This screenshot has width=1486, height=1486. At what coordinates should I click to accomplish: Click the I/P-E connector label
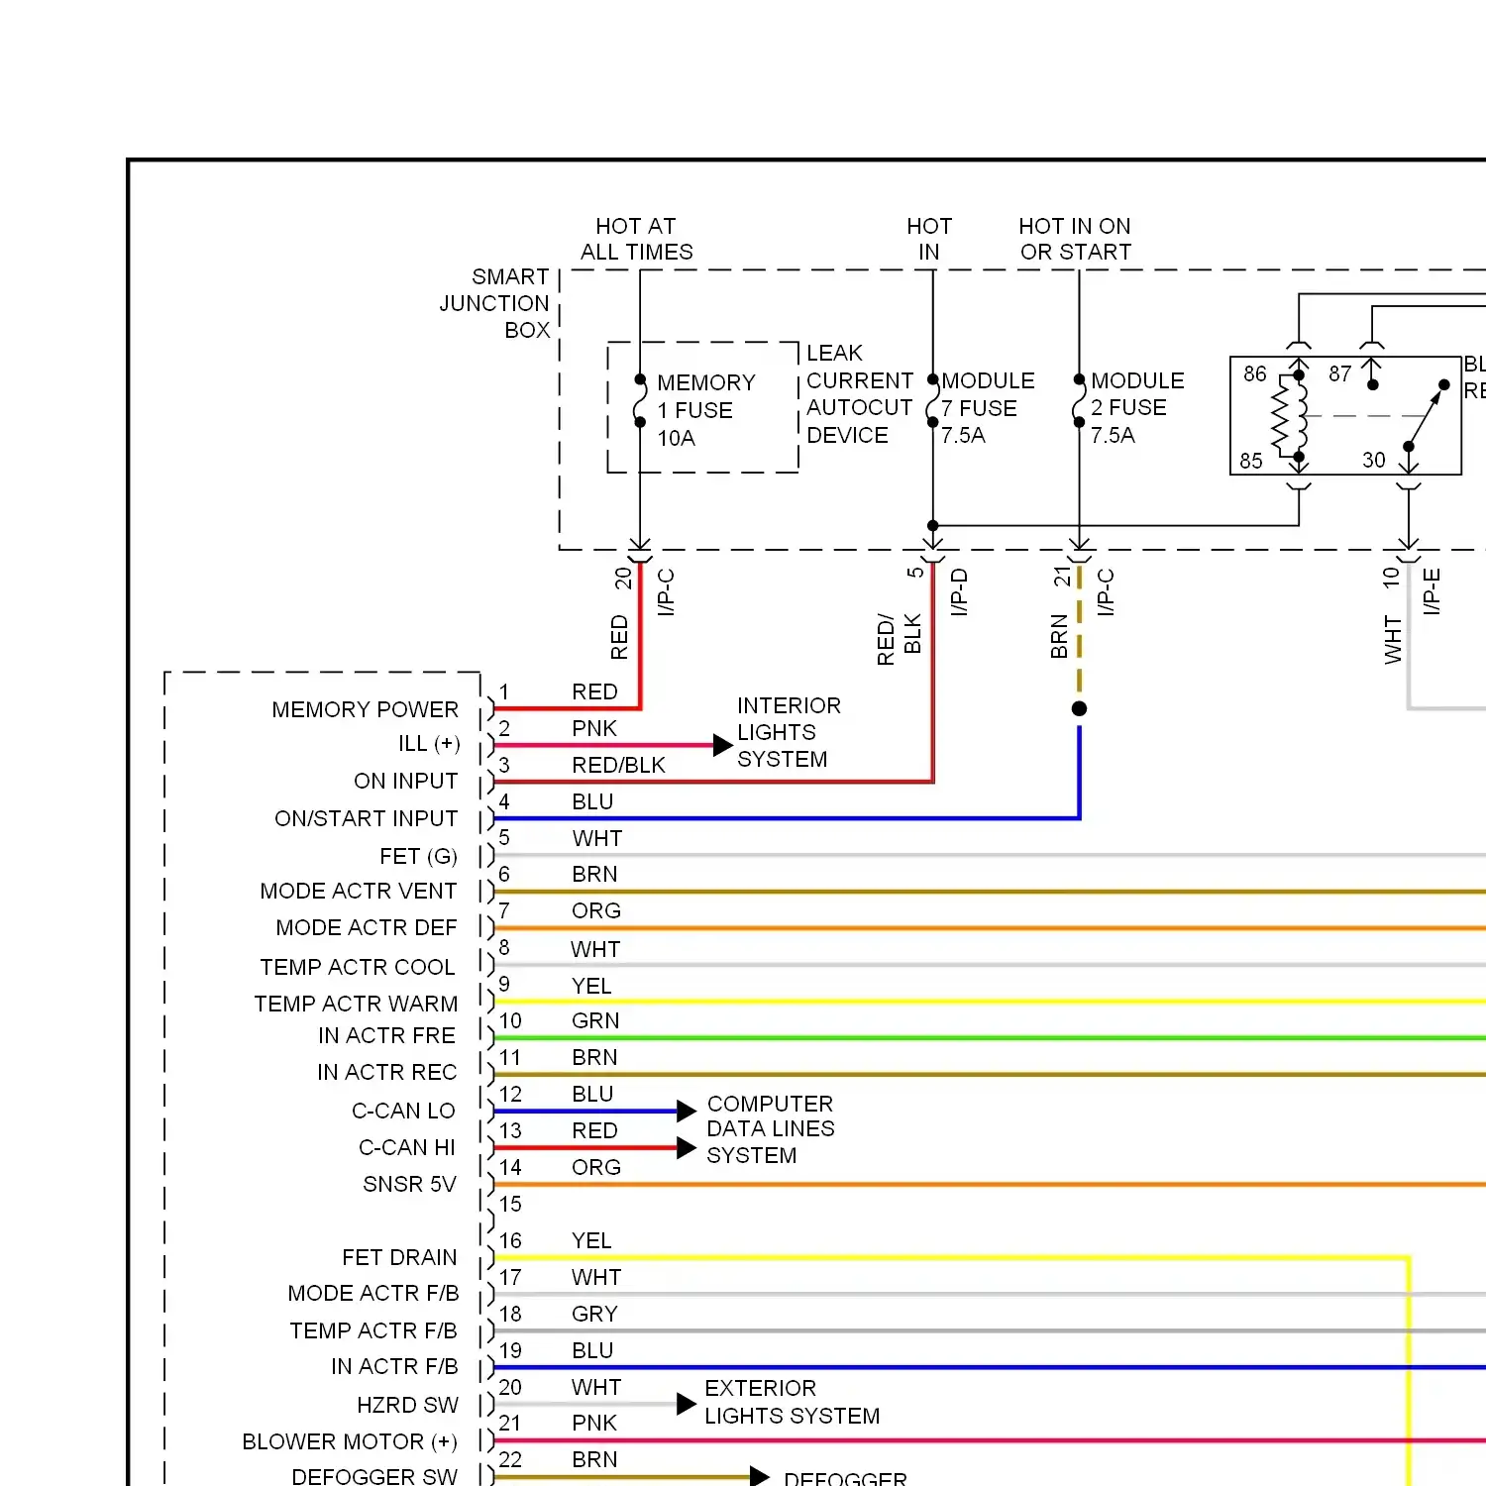coord(1432,591)
